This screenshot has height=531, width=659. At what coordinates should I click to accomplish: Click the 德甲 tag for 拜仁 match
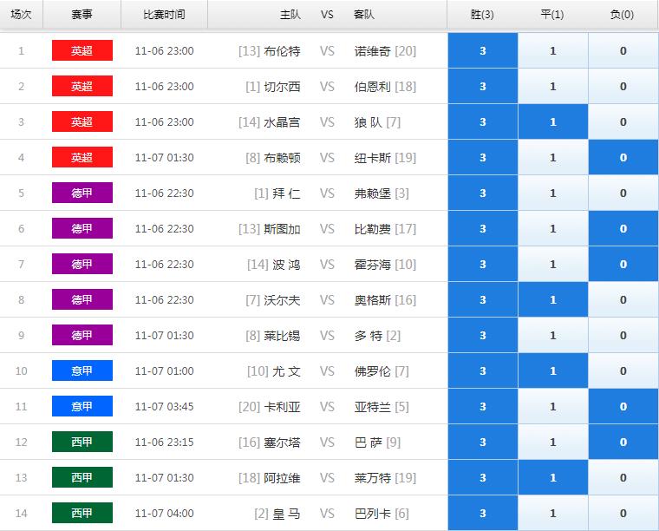click(82, 193)
